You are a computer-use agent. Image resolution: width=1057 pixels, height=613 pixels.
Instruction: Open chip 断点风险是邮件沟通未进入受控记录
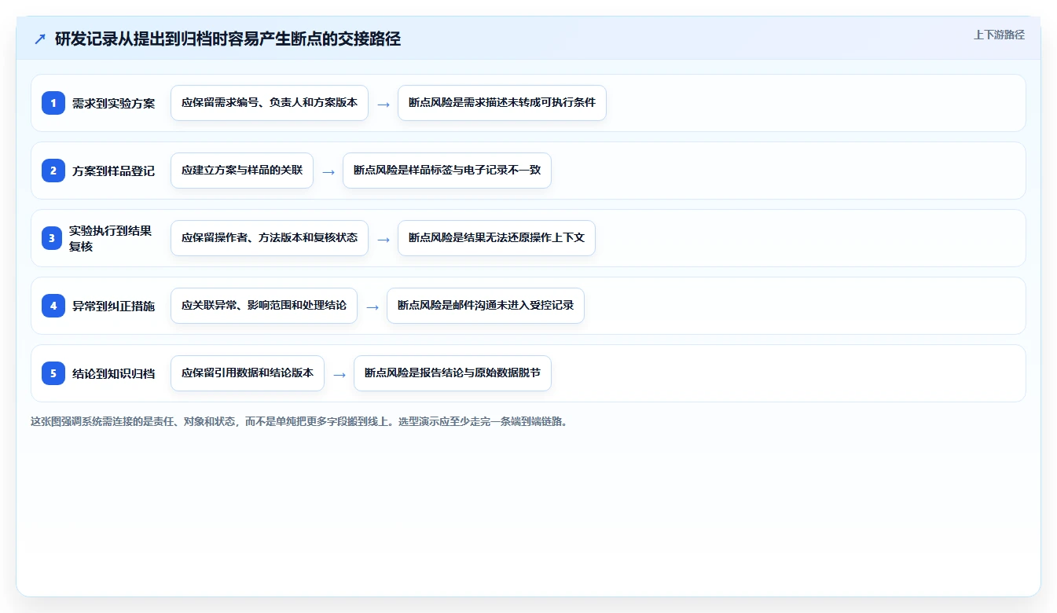[486, 306]
